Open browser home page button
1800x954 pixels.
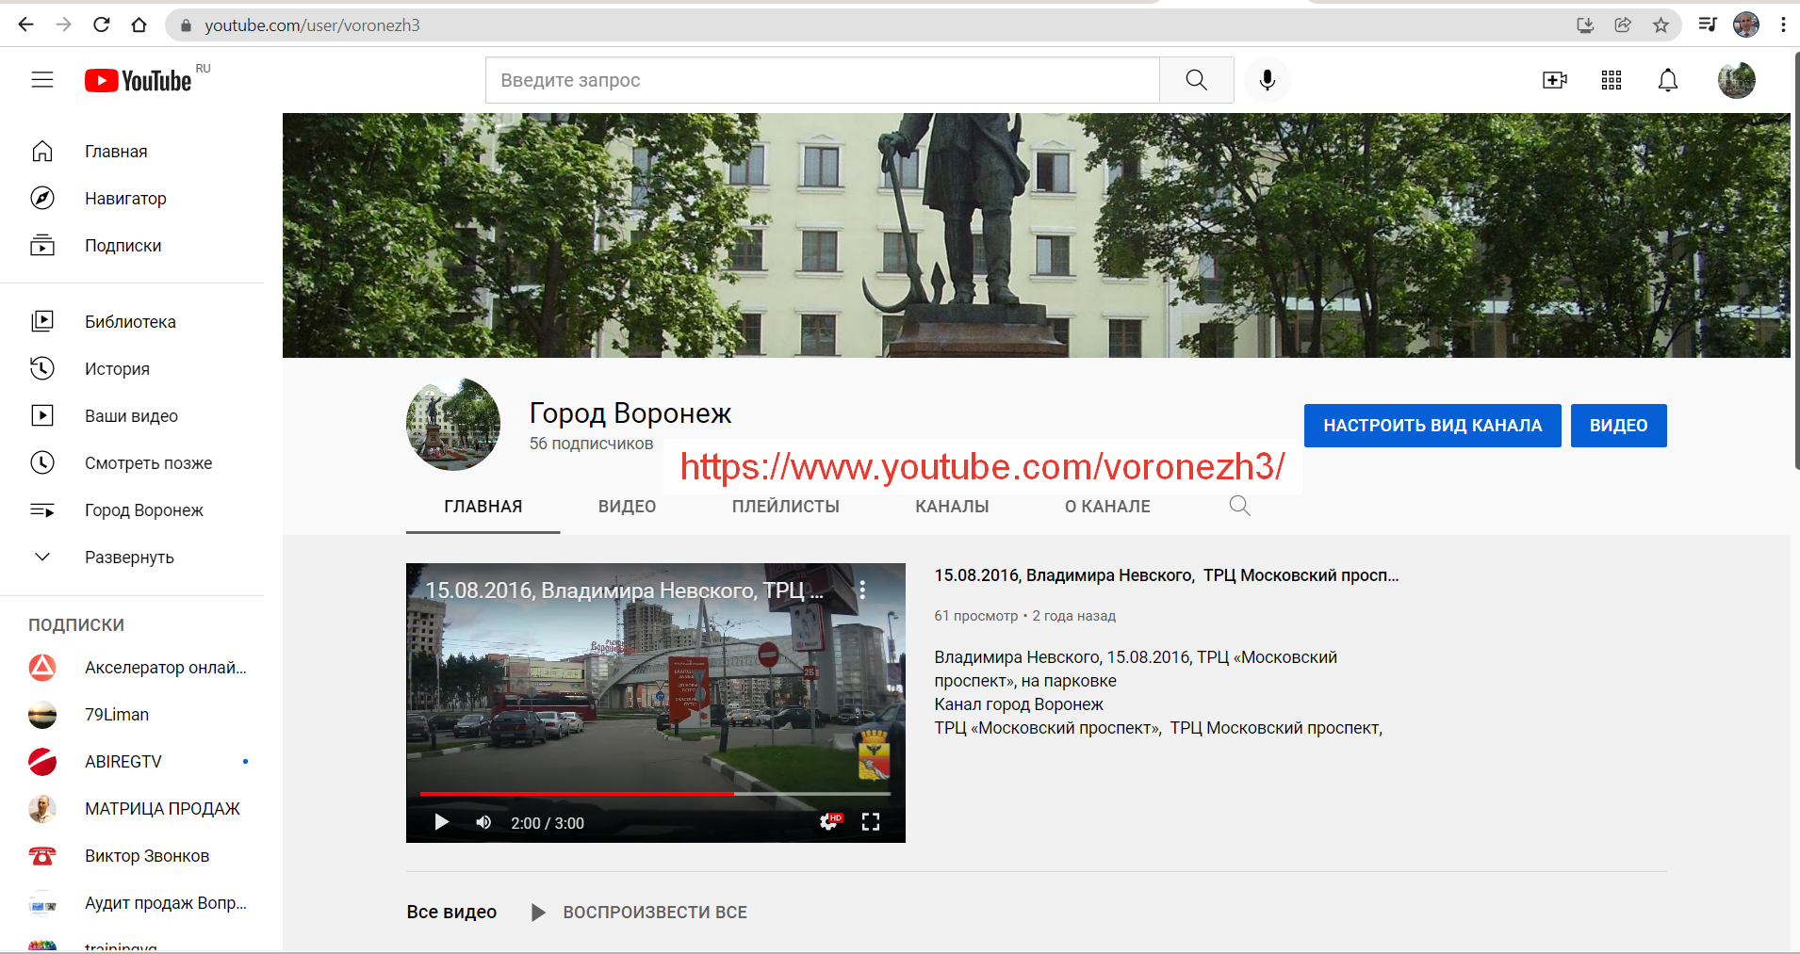coord(139,24)
